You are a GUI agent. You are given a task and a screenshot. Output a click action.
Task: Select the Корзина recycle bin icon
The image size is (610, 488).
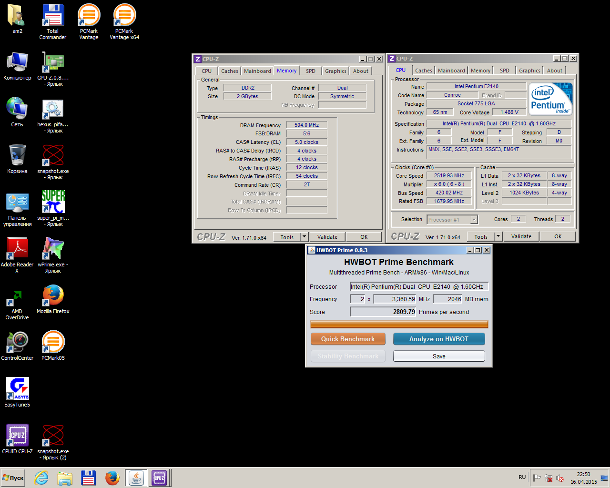[17, 159]
